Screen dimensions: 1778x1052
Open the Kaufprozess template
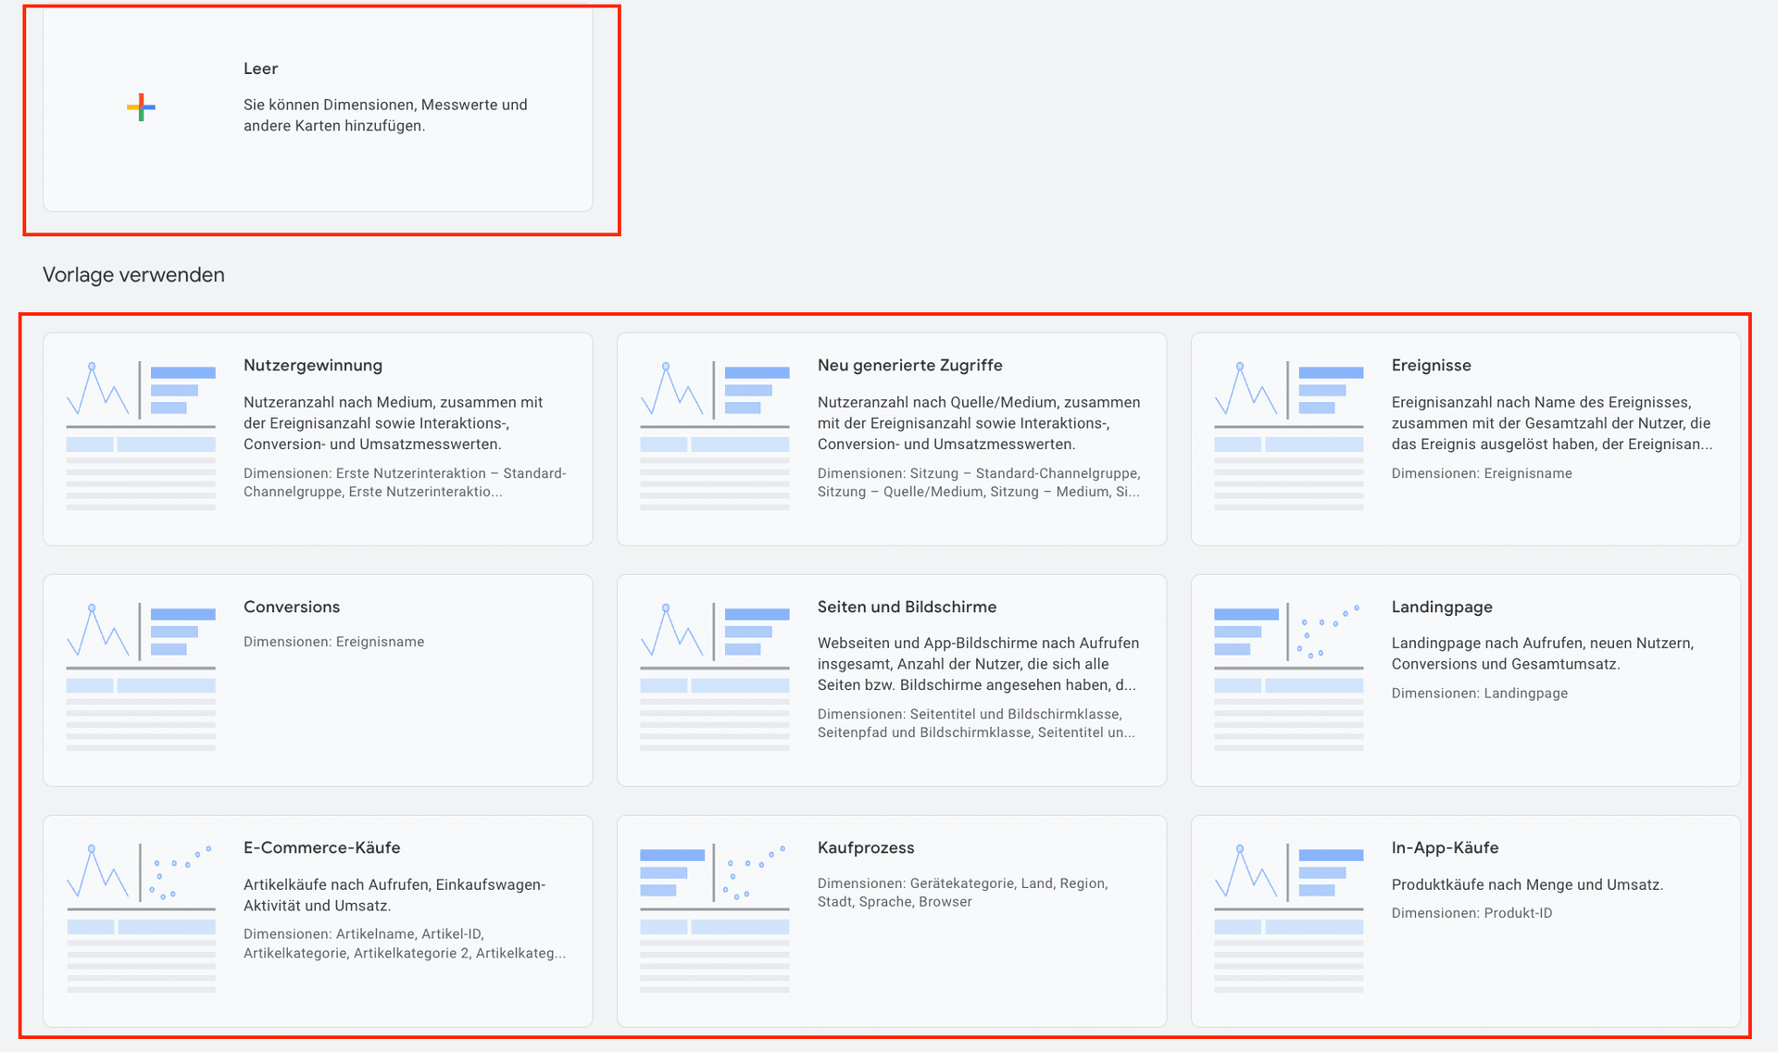click(891, 921)
